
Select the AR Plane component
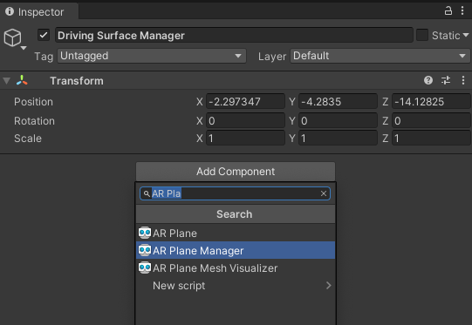(236, 233)
